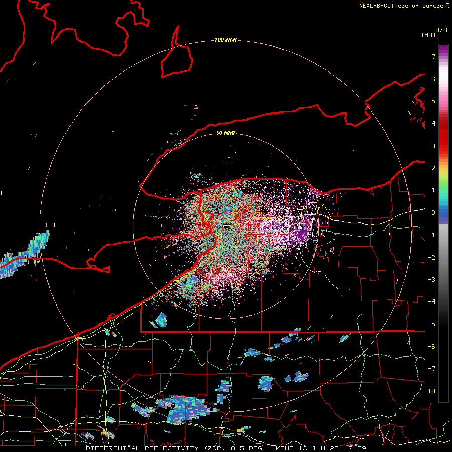Viewport: 452px width, 452px height.
Task: Click the 2 value on color scale
Action: click(x=433, y=168)
